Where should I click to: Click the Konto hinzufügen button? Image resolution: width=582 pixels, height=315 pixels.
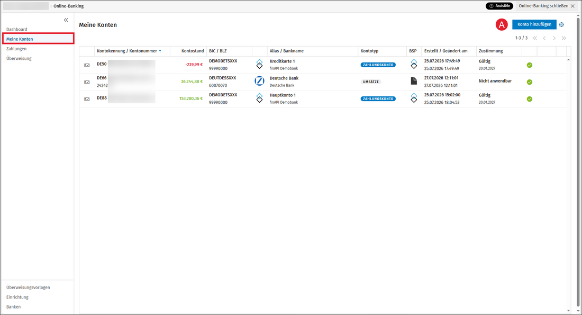point(534,24)
